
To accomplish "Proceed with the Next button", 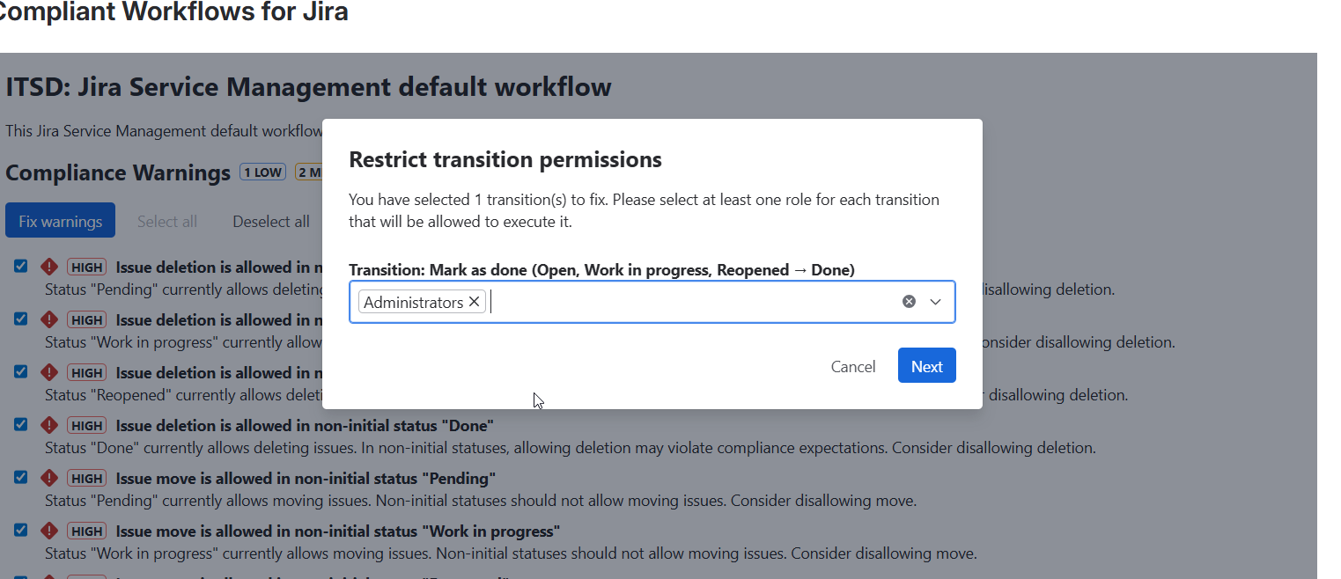I will click(927, 366).
